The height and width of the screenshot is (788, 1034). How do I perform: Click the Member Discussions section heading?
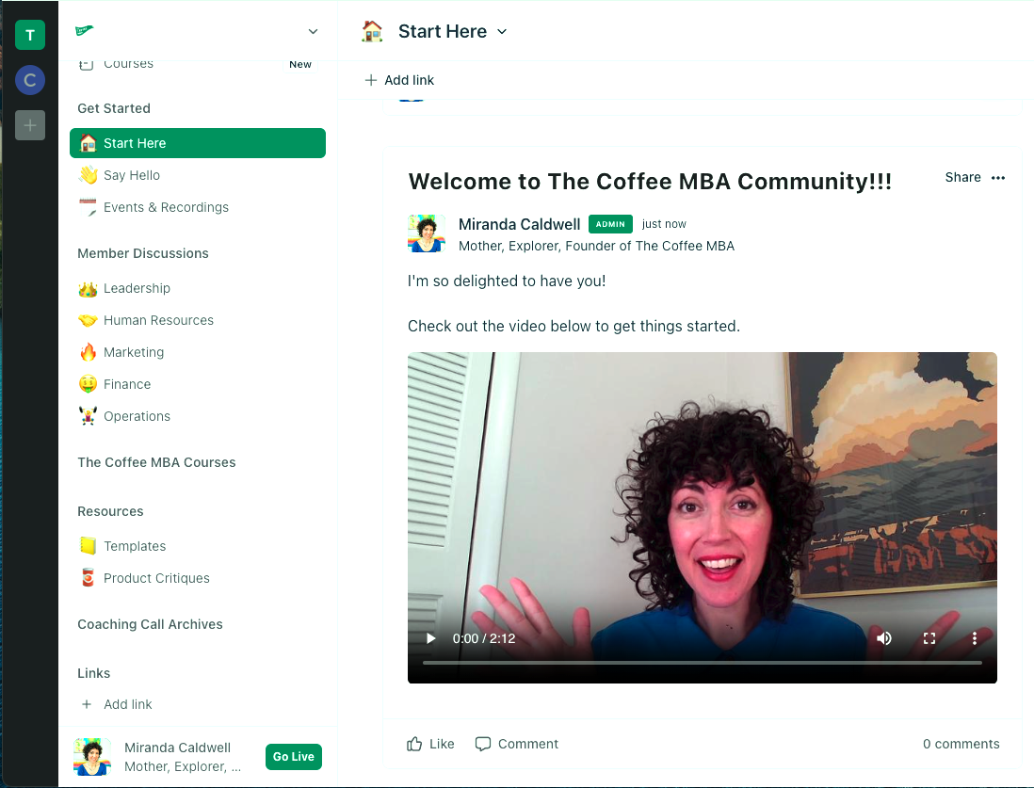click(143, 253)
